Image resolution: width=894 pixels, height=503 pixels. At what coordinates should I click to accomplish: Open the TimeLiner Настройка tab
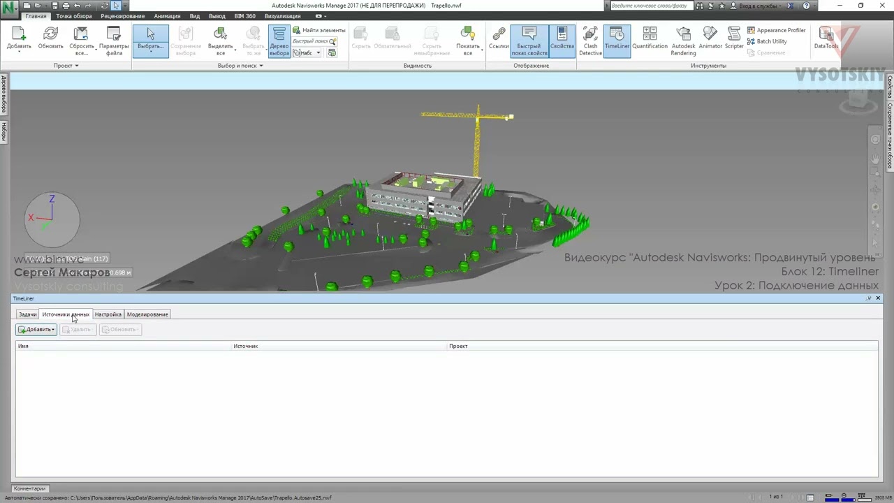tap(108, 314)
